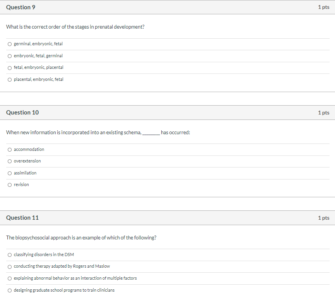This screenshot has height=299, width=335.
Task: Mark "placental, embryonic, fetal" as the answer
Action: [x=10, y=80]
